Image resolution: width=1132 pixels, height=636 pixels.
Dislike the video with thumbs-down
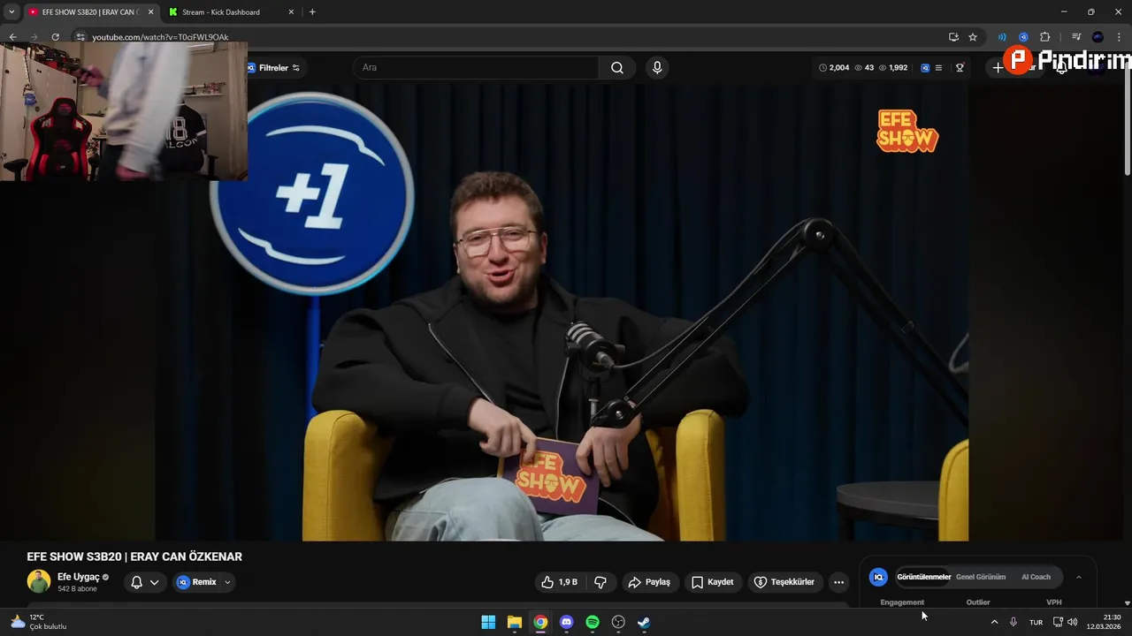600,582
